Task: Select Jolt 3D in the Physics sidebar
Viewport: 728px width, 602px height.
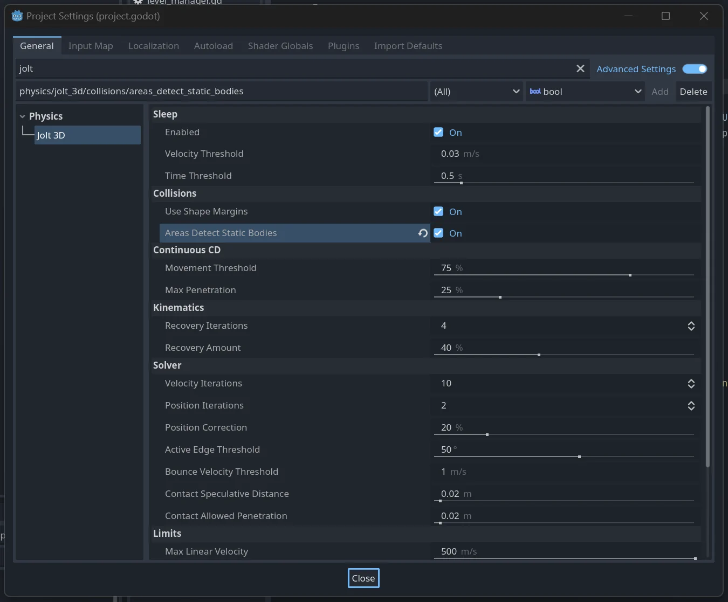Action: pos(51,135)
